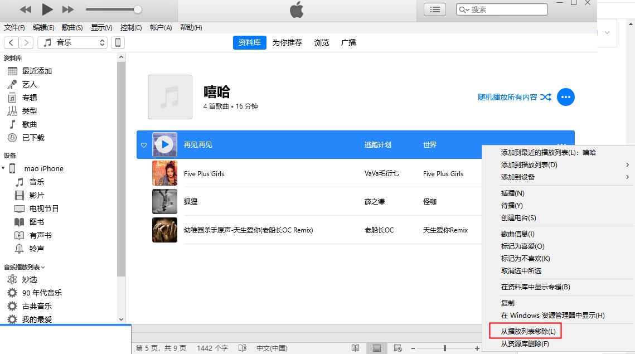Adjust the Word zoom slider in status bar
635x354 pixels.
(x=445, y=348)
